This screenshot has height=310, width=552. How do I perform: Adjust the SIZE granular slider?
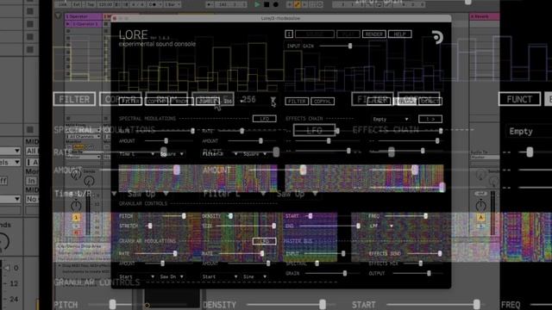[x=246, y=226]
